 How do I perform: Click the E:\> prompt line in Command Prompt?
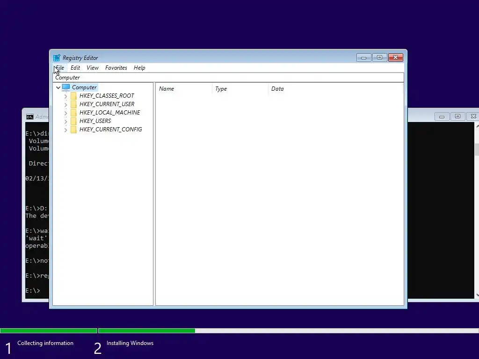click(33, 291)
